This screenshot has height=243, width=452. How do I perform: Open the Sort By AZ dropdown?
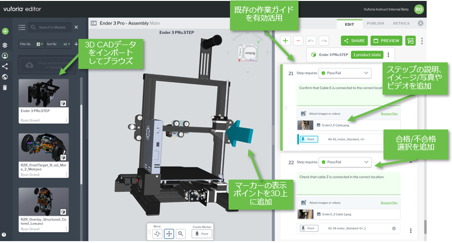[x=58, y=44]
